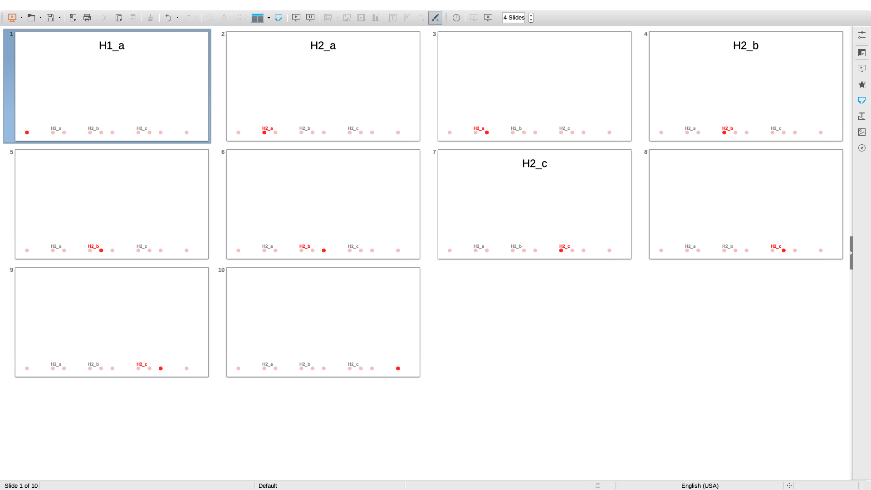Start slideshow from first slide
871x490 pixels.
pyautogui.click(x=296, y=18)
